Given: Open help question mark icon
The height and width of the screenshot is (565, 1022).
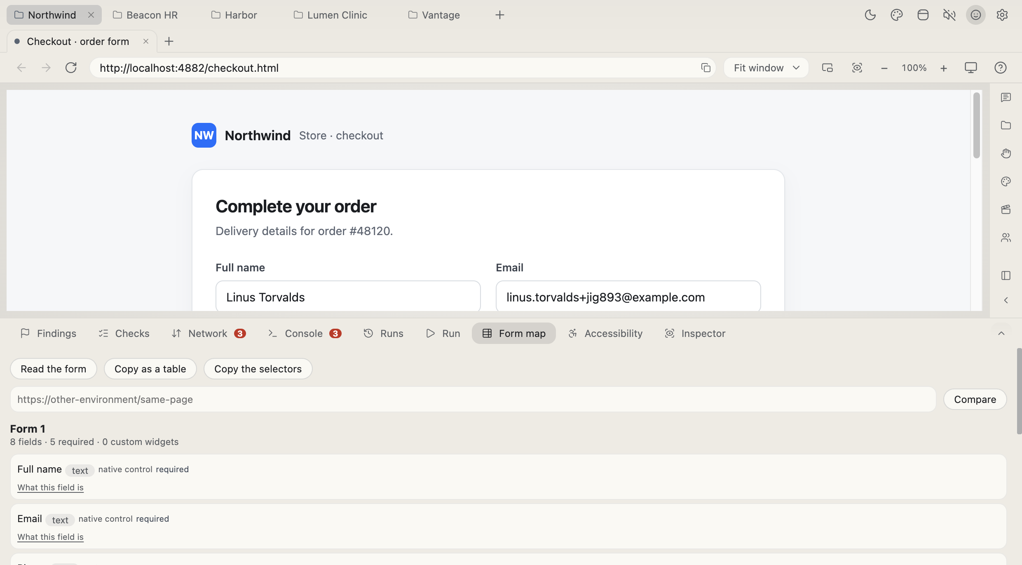Looking at the screenshot, I should point(1000,68).
